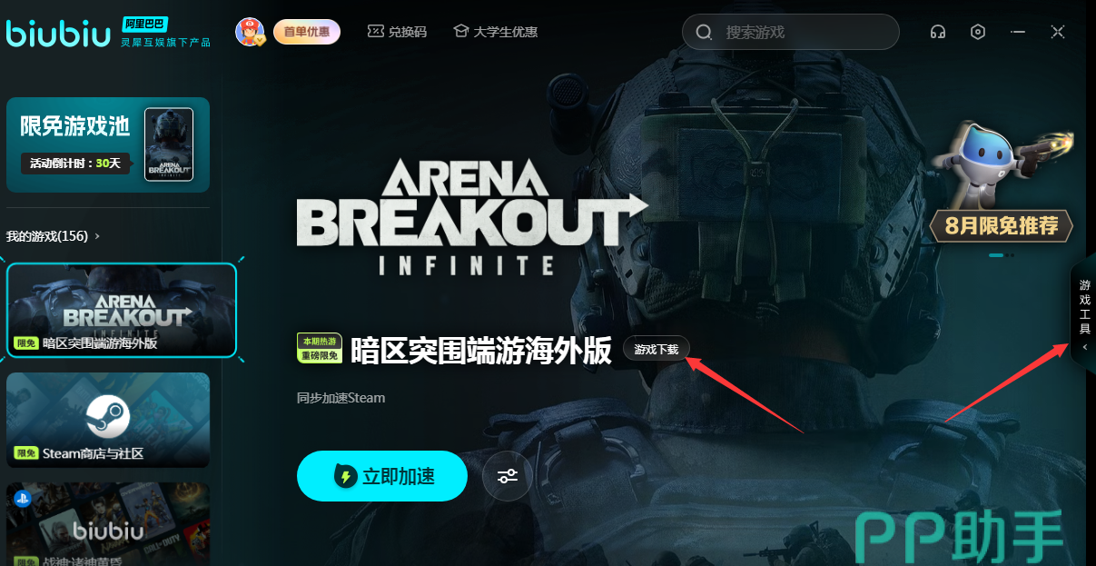Expand the 游戏工具 side panel
This screenshot has width=1096, height=566.
[1084, 313]
